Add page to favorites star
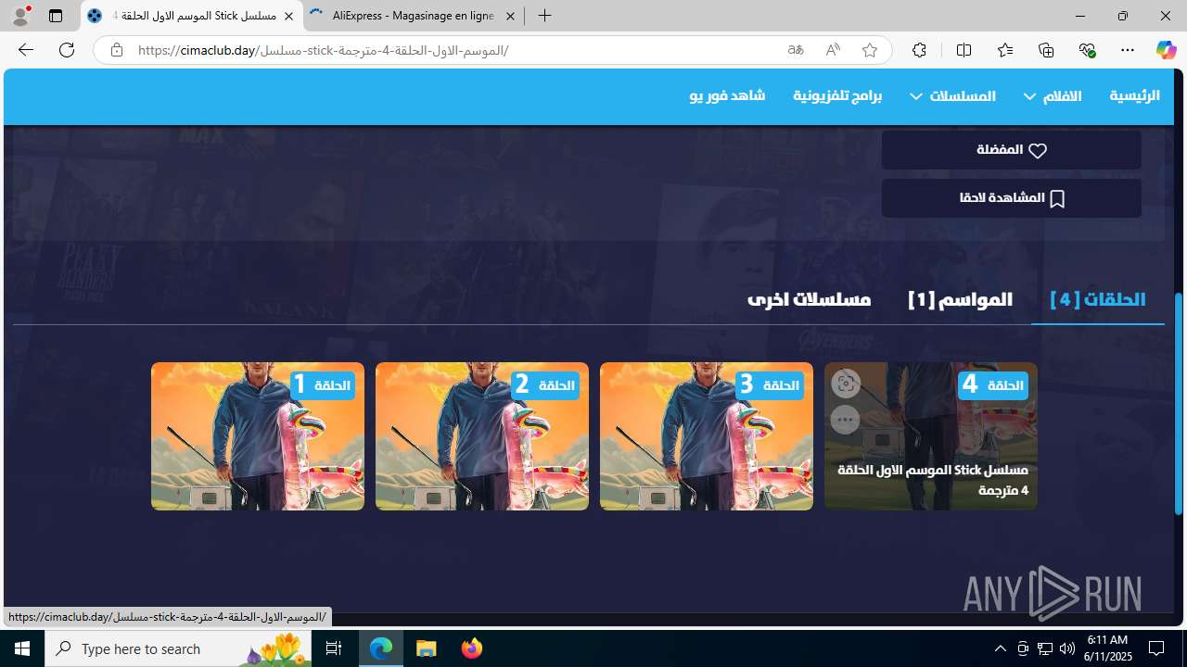 tap(869, 50)
